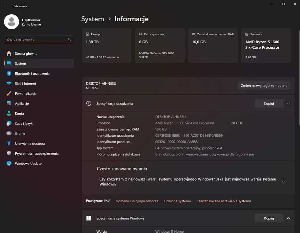Collapse the Specyfikacja systemu Windows section
Image resolution: width=300 pixels, height=233 pixels.
point(288,218)
